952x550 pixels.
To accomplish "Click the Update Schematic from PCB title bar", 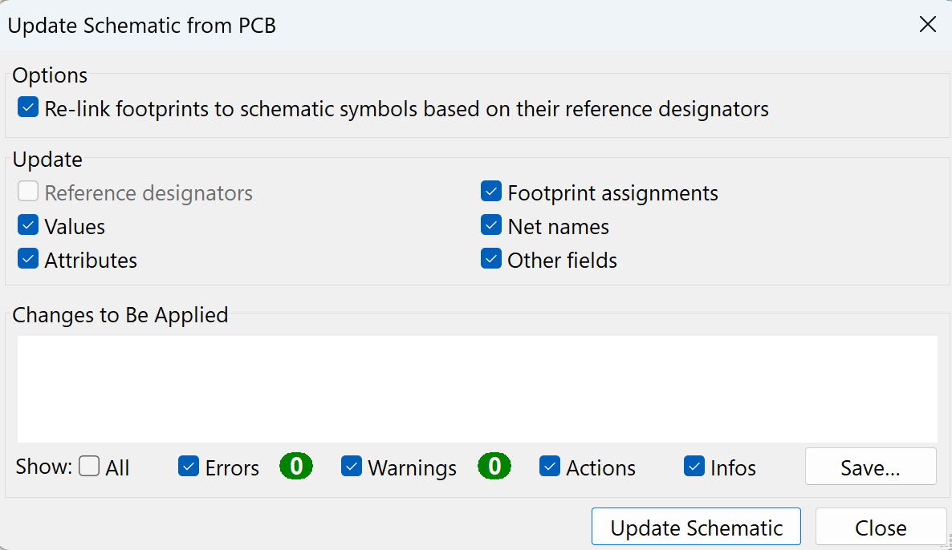I will (x=401, y=25).
